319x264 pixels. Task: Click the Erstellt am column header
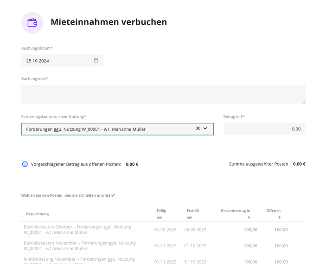(x=193, y=214)
